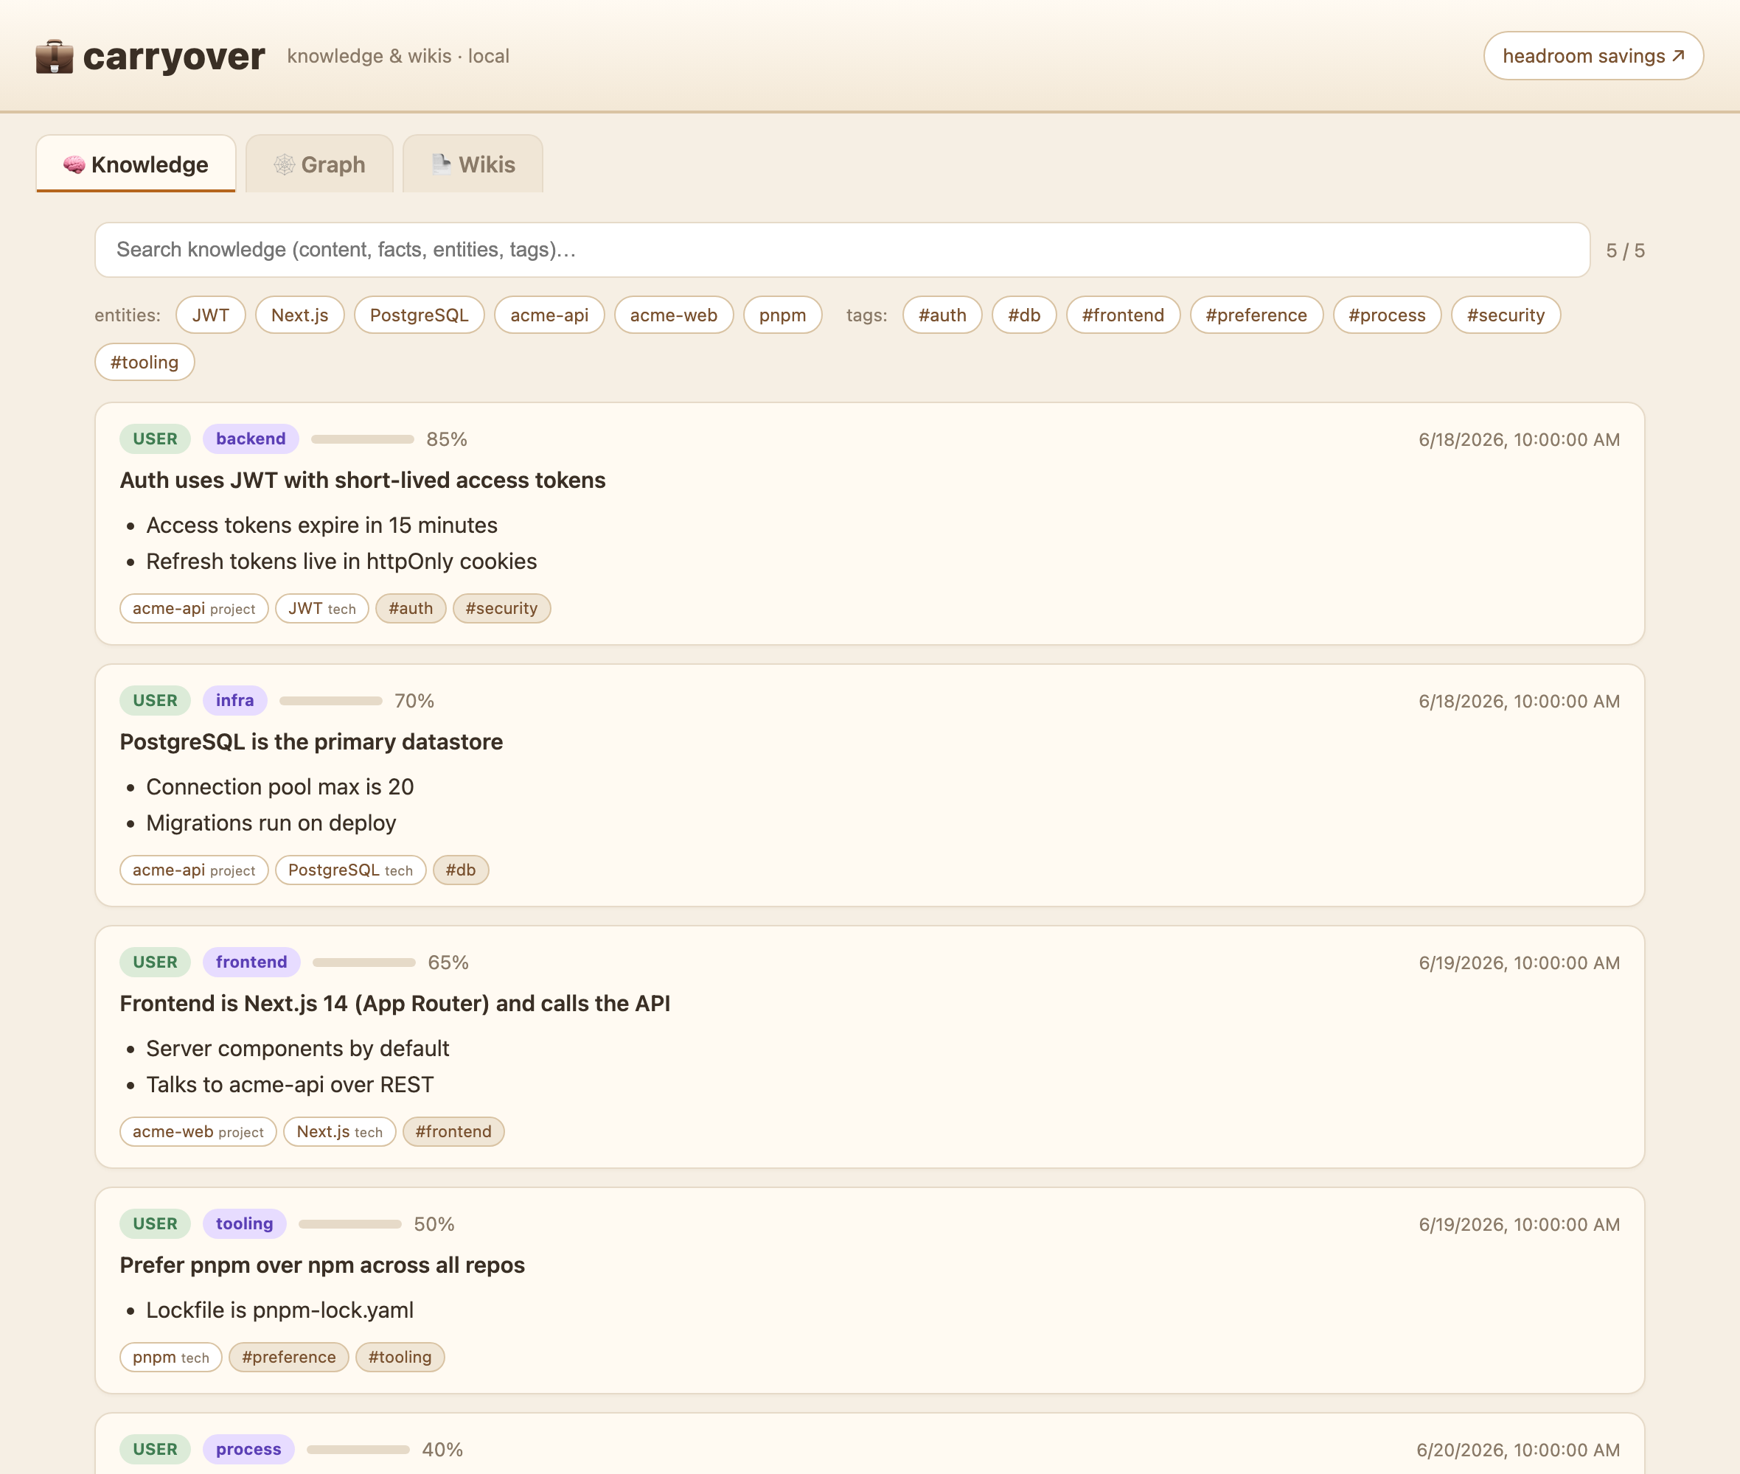Open 'Auth uses JWT with short-lived access tokens'
This screenshot has width=1740, height=1474.
click(363, 481)
